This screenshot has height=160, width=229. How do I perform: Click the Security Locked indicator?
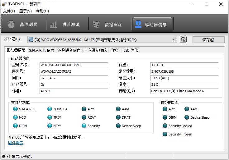coord(165,126)
